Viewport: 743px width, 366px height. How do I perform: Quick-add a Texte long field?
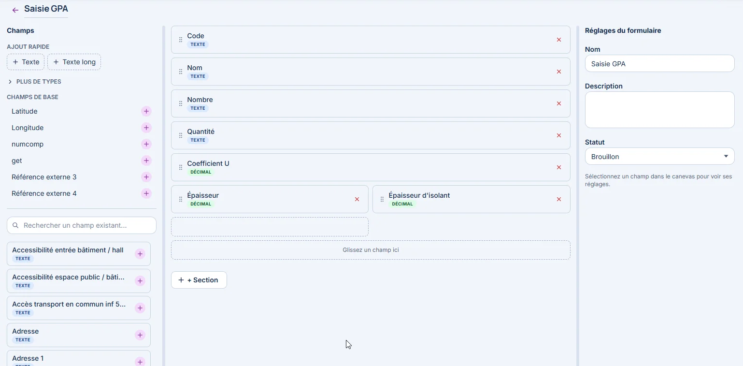[74, 62]
